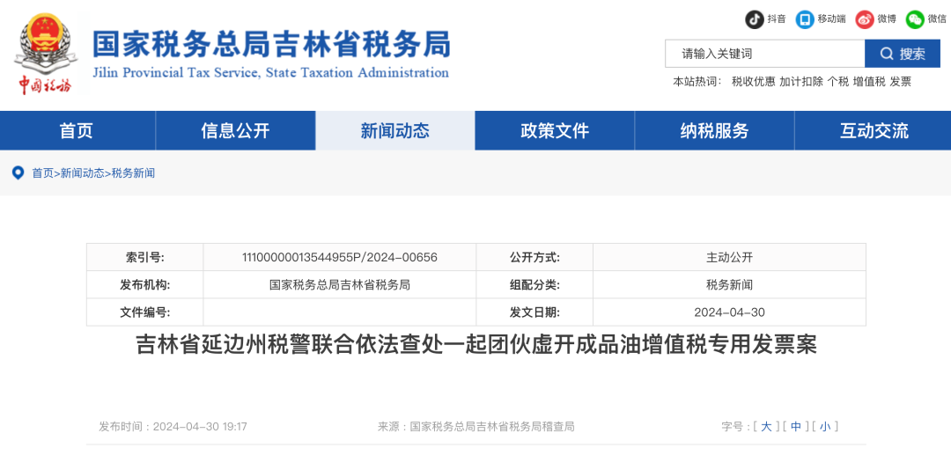This screenshot has width=951, height=470.
Task: Go to 税务新闻 in the breadcrumb
Action: click(x=133, y=173)
